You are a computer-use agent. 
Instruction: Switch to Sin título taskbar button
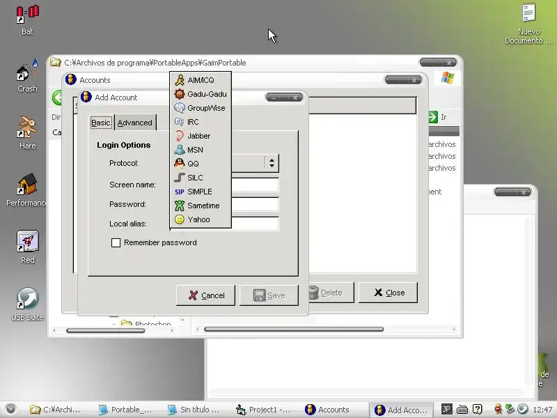coord(194,410)
